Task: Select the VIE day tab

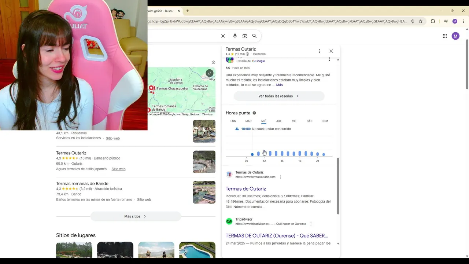Action: coord(294,121)
